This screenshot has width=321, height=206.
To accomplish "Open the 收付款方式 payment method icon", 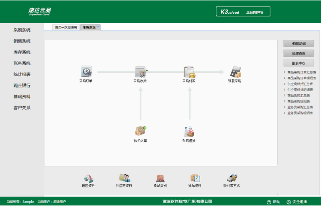I will pos(232,179).
